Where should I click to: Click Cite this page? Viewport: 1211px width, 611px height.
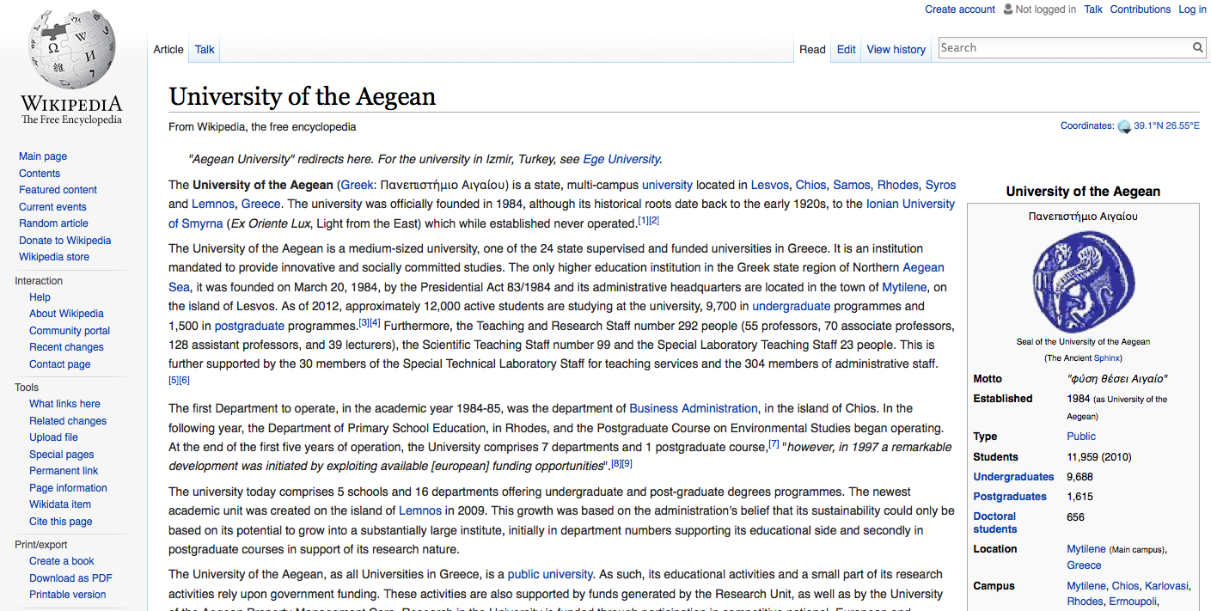61,522
